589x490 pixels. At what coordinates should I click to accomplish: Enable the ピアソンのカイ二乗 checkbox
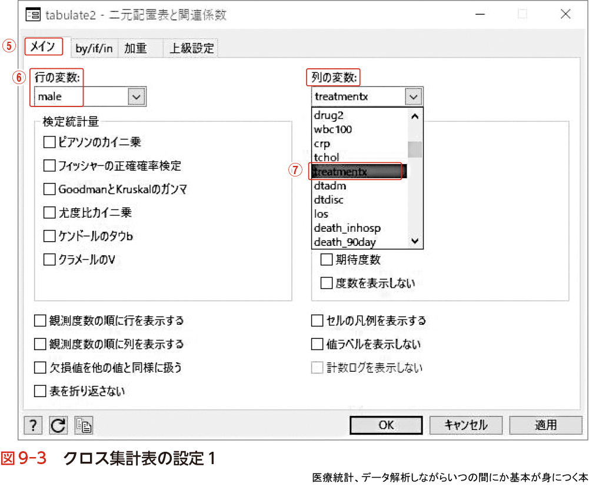49,142
